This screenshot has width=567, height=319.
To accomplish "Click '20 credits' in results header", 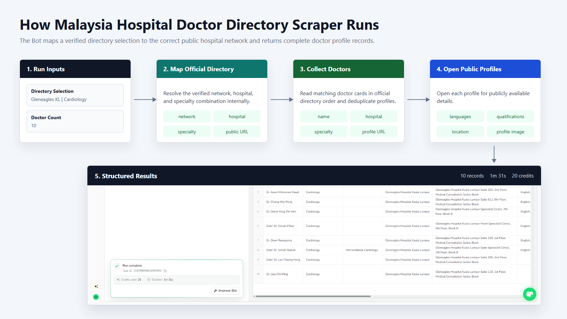I will click(x=523, y=176).
